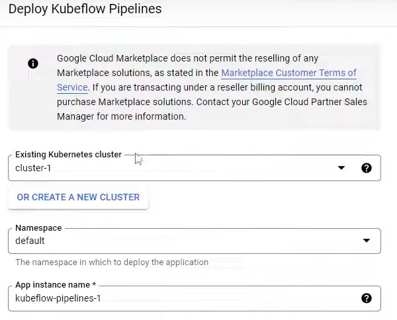Click the info icon in the notice banner
Screen dimensions: 397x320
point(33,63)
